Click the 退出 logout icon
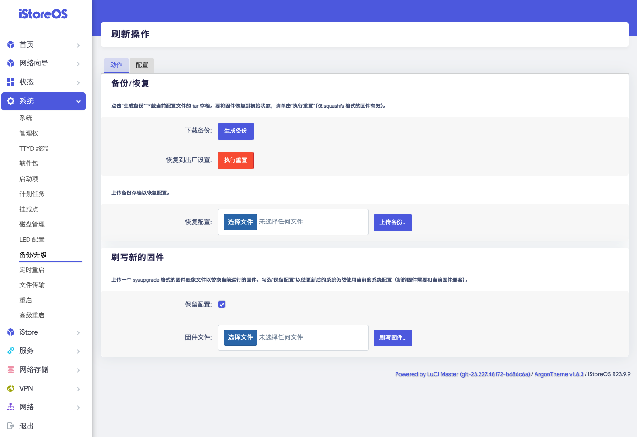Viewport: 637px width, 437px height. click(x=10, y=426)
